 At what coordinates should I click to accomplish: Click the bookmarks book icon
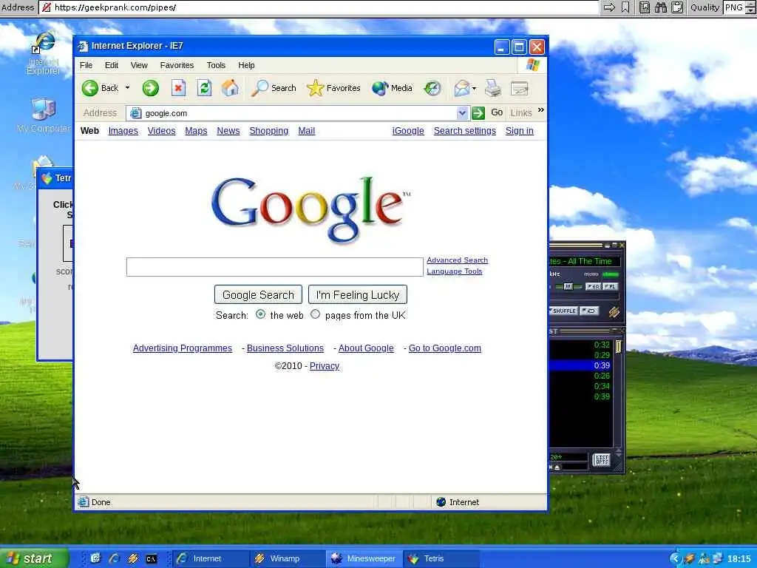645,7
